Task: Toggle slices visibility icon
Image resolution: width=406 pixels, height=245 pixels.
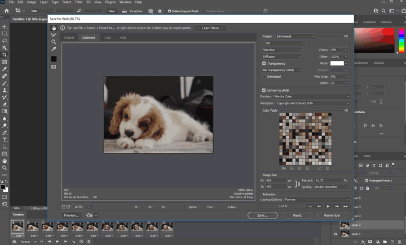Action: coord(54,67)
